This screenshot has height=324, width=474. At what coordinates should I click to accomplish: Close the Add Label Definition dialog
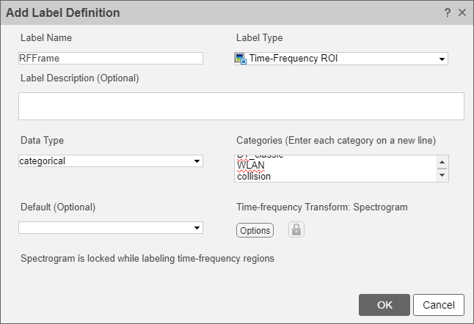[462, 12]
